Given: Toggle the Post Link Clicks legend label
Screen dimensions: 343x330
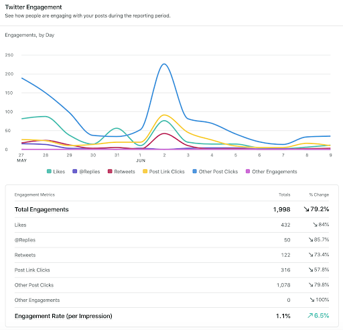Looking at the screenshot, I should tap(167, 172).
